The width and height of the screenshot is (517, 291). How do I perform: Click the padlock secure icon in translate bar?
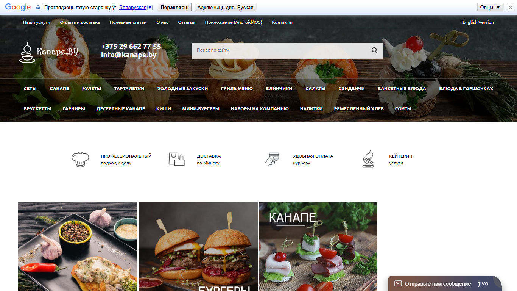(38, 8)
